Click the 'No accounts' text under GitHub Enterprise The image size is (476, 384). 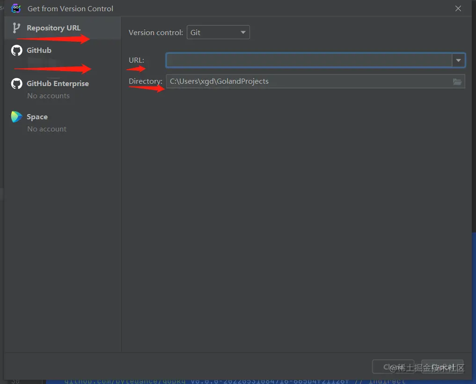(48, 96)
